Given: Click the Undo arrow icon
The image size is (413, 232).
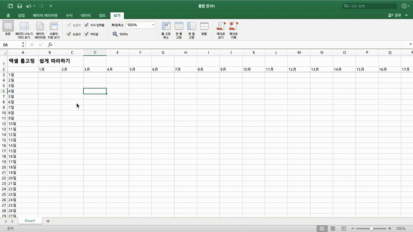Looking at the screenshot, I should coord(29,6).
